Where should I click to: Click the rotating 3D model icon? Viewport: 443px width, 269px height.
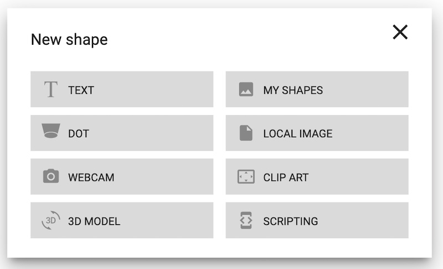click(x=51, y=220)
